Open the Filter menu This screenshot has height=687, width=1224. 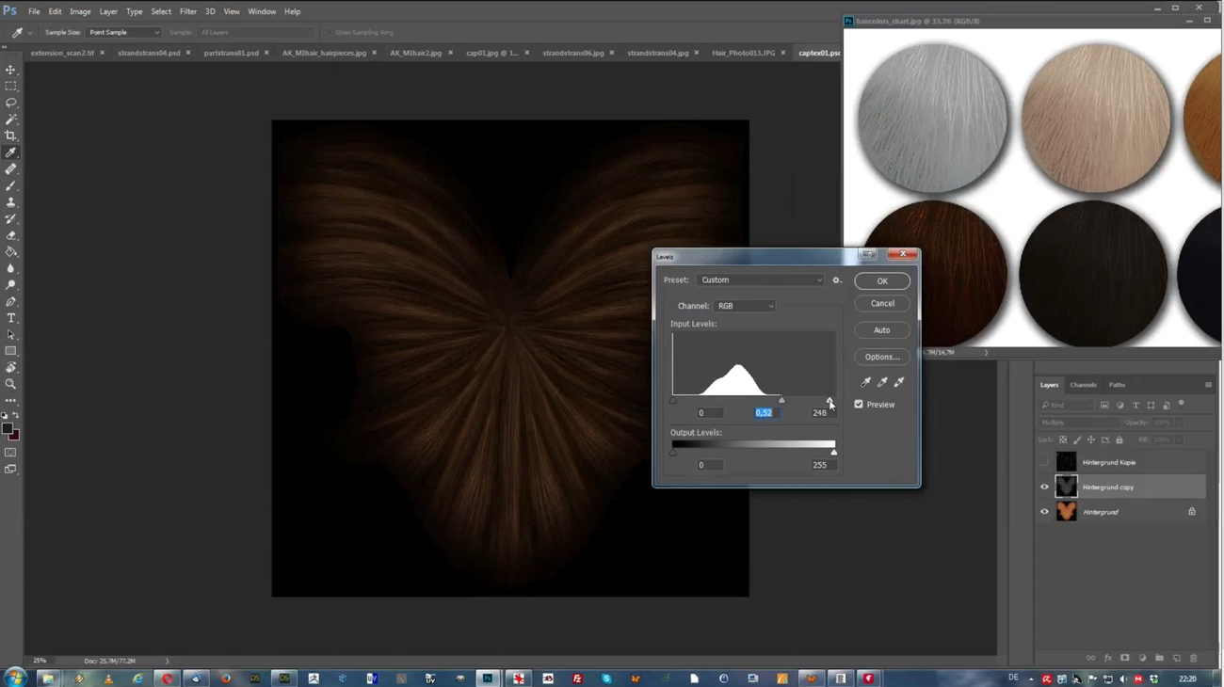[187, 10]
